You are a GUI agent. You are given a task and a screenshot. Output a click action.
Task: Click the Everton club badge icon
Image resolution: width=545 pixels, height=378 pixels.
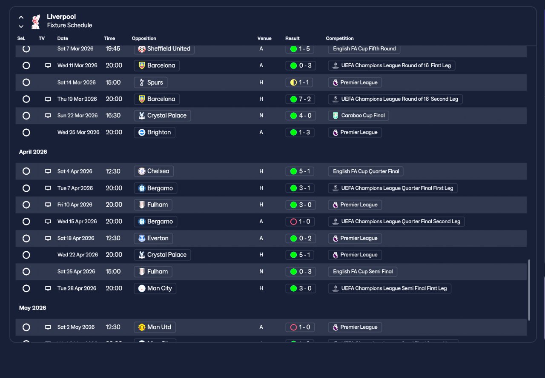[142, 238]
